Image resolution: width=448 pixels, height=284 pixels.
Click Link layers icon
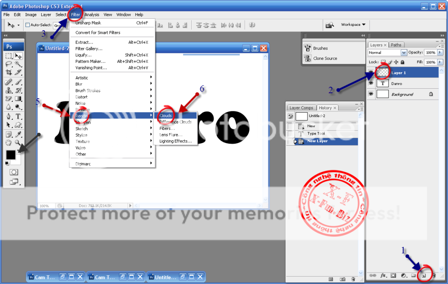[x=373, y=275]
